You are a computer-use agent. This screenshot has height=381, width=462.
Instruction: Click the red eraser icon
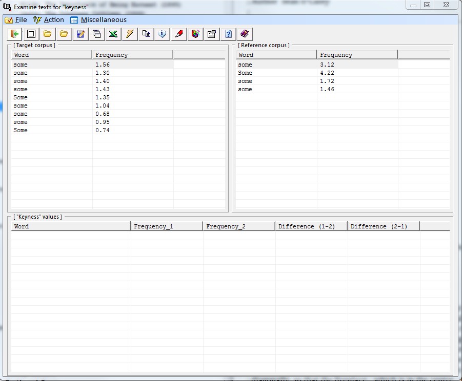179,34
